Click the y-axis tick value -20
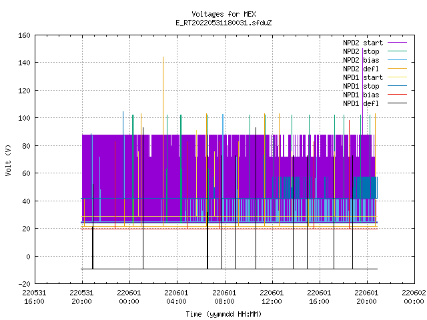 point(24,284)
